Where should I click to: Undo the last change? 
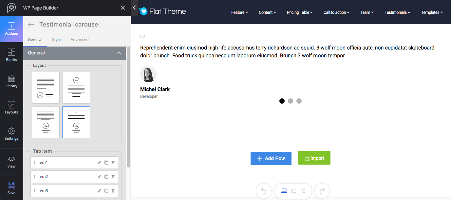(264, 191)
